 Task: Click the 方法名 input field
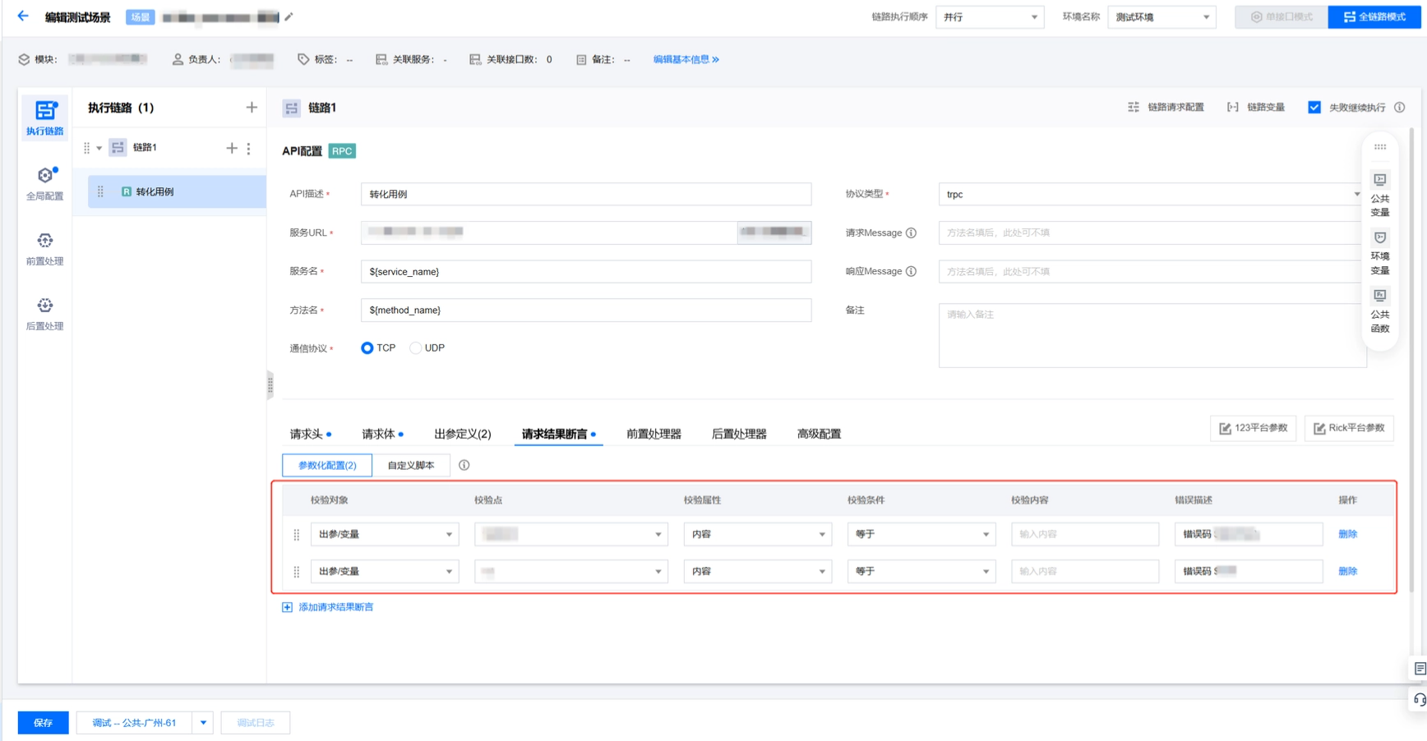(586, 311)
